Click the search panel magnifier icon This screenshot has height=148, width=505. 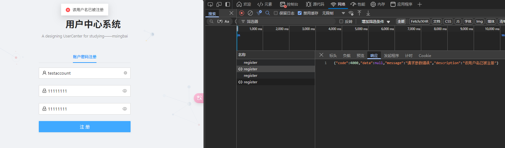click(212, 21)
